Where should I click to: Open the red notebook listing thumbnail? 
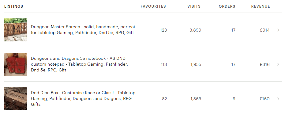16,64
